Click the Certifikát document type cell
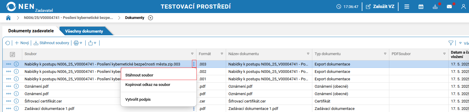Image resolution: width=469 pixels, height=112 pixels. pyautogui.click(x=350, y=101)
